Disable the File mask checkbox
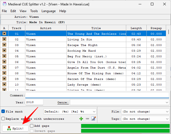The width and height of the screenshot is (171, 134). point(3,111)
